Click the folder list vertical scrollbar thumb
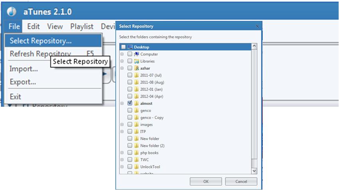339x190 pixels. 254,104
